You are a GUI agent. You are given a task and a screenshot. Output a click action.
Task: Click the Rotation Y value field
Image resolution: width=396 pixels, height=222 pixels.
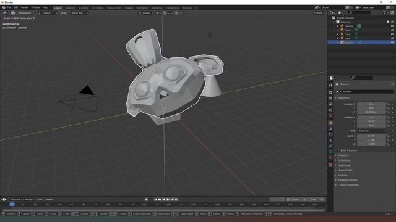click(x=371, y=121)
